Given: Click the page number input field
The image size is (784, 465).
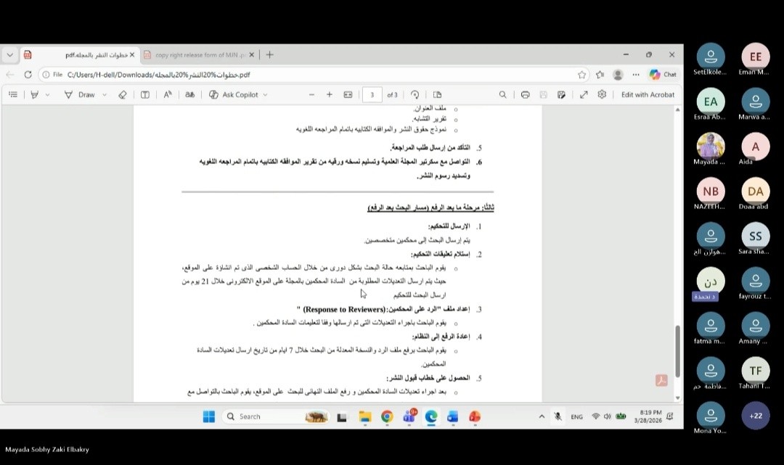Looking at the screenshot, I should click(372, 94).
